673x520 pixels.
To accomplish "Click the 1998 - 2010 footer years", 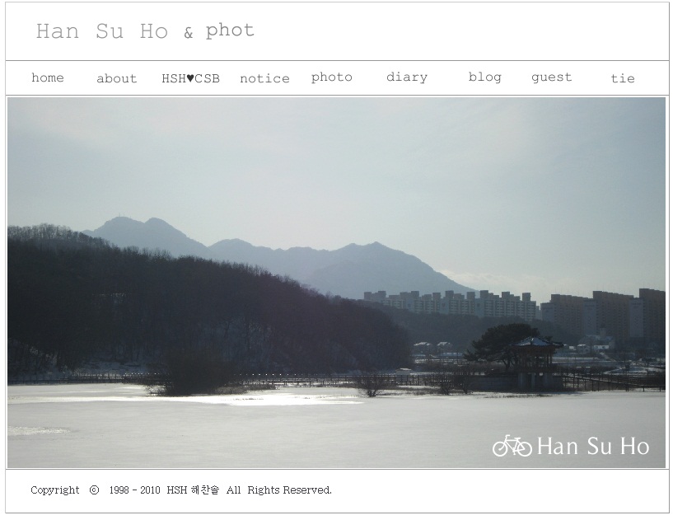I will (135, 490).
